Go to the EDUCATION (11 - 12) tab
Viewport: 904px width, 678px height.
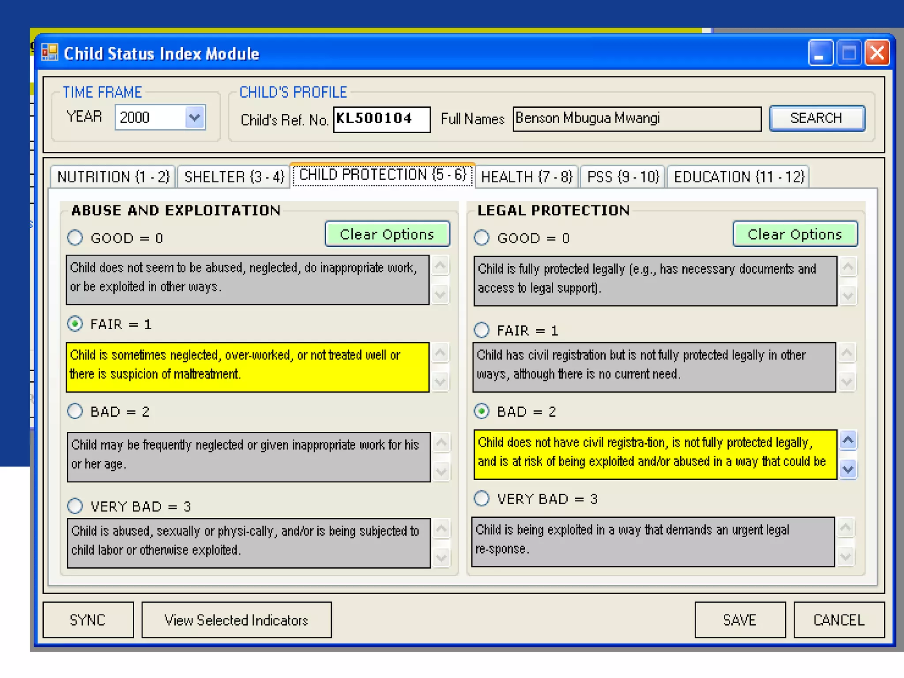click(738, 177)
